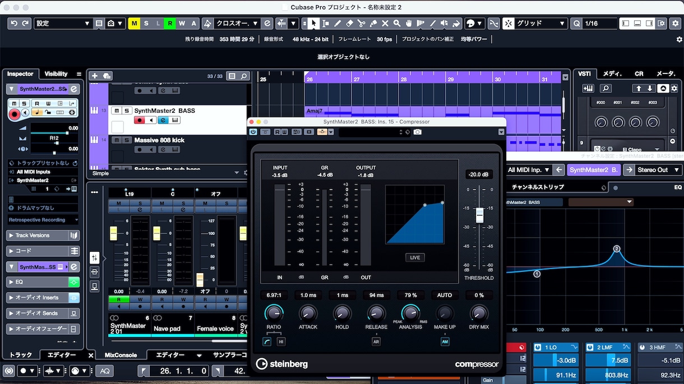
Task: Toggle the global Write W automation button
Action: coord(182,24)
